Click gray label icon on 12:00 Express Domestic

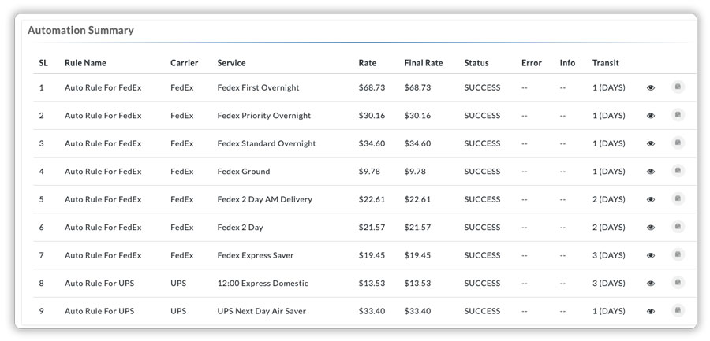(x=678, y=283)
